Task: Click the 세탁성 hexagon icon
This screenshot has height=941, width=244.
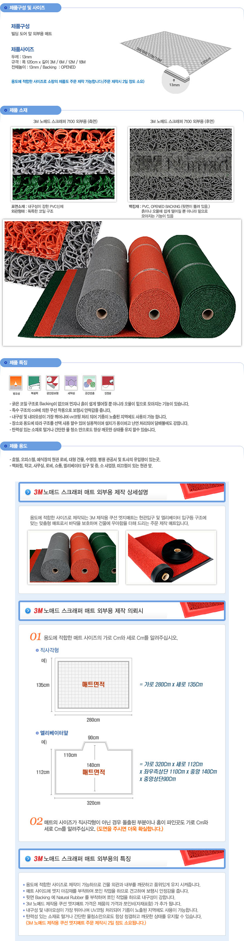Action: click(71, 382)
